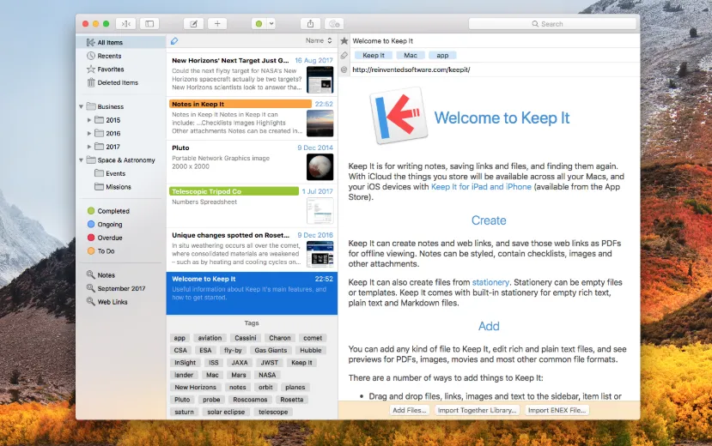Screen dimensions: 712x446
Task: Expand the 2017 folder
Action: point(89,147)
